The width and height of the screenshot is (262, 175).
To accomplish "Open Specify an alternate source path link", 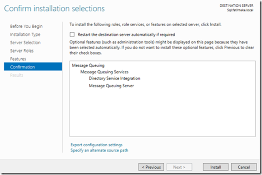I will 99,150.
